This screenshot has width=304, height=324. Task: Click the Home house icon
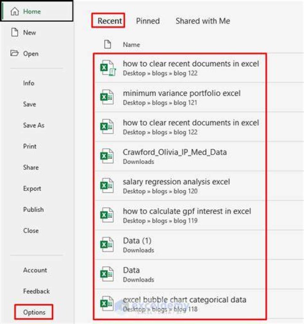pyautogui.click(x=14, y=11)
